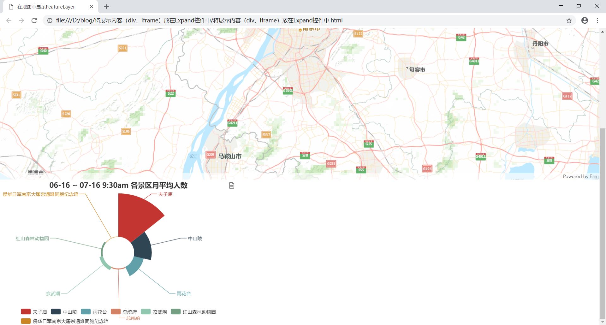Go back using the browser back arrow
The width and height of the screenshot is (606, 325).
9,21
